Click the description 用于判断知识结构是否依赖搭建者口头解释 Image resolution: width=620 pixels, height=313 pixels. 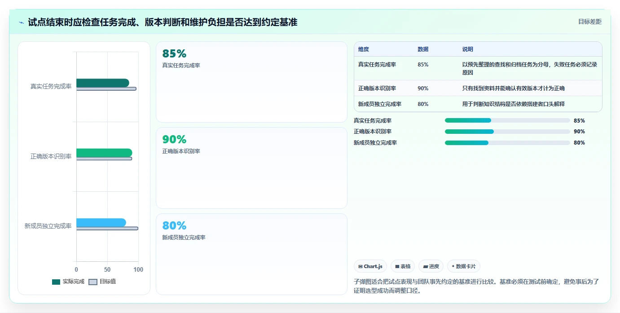(x=514, y=104)
